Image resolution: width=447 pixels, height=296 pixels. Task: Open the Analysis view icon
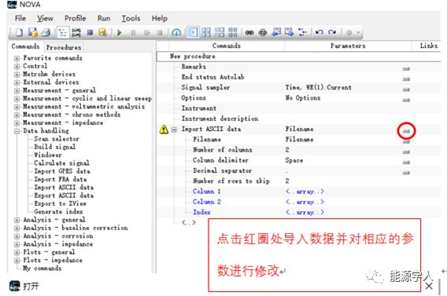click(102, 32)
